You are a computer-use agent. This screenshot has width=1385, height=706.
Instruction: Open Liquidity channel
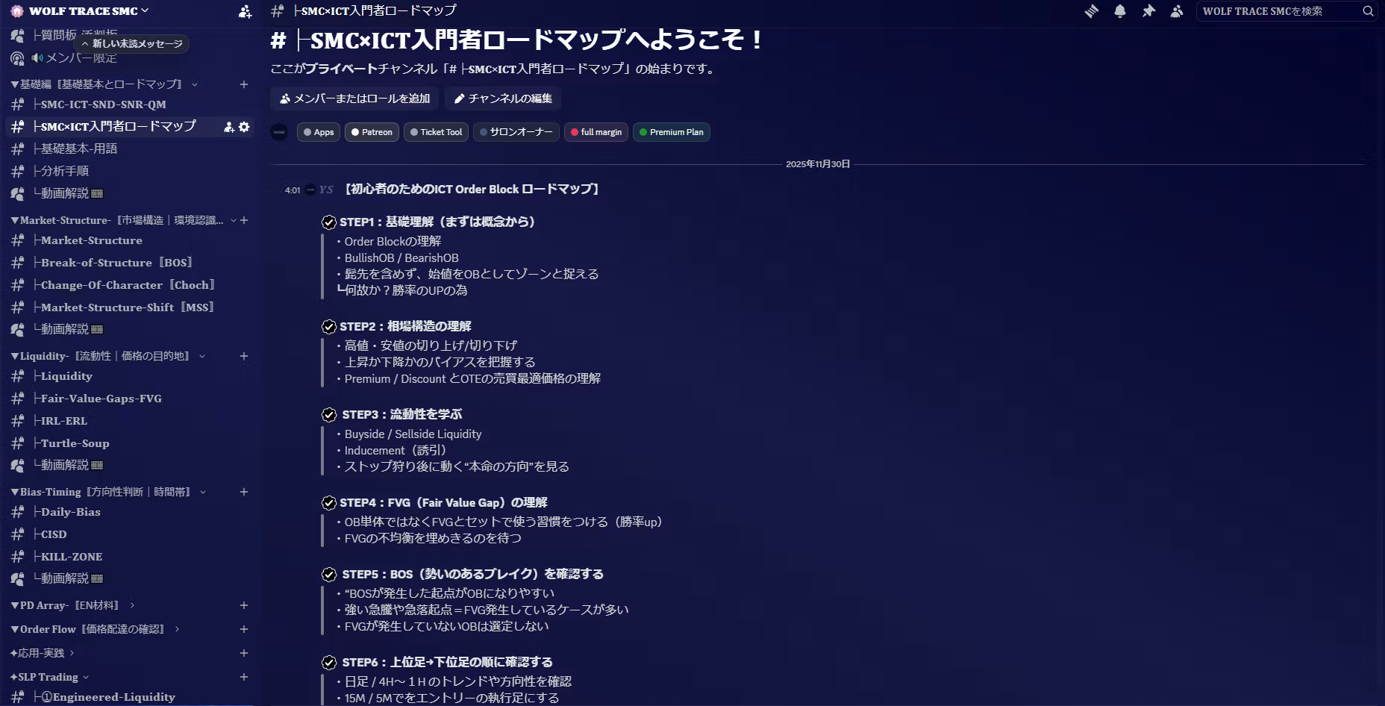coord(130,376)
